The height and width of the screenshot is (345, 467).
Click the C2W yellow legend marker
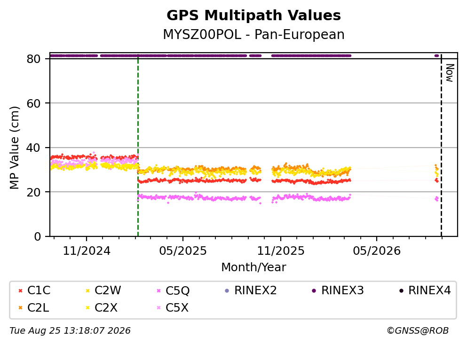(x=87, y=291)
